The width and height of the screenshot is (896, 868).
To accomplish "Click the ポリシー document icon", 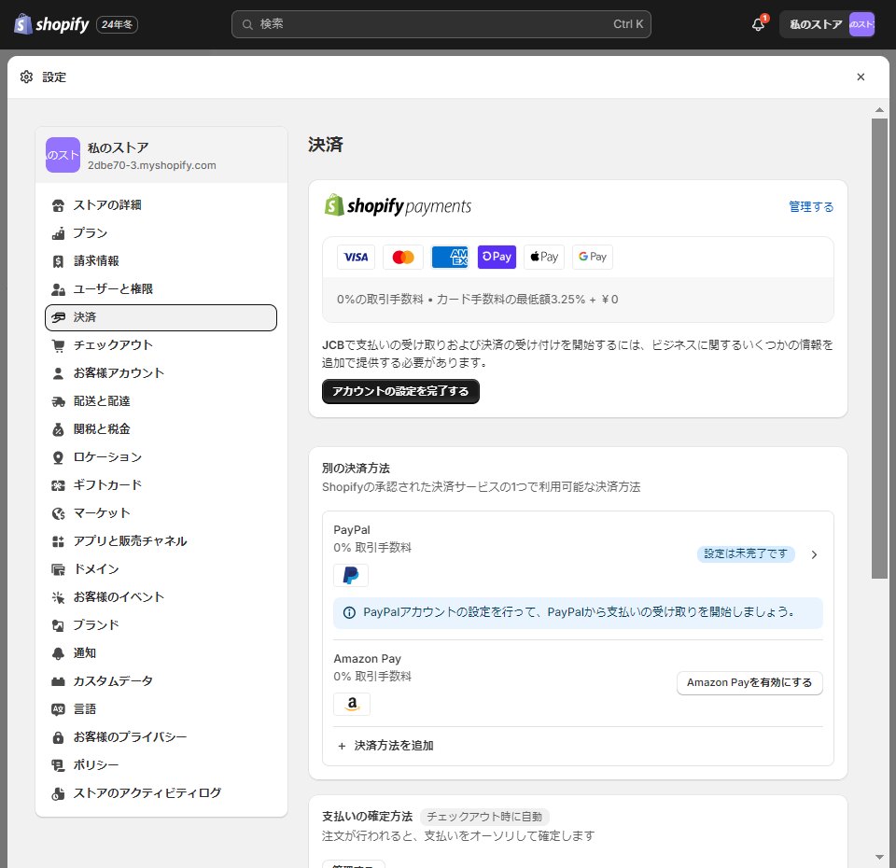I will click(x=58, y=765).
